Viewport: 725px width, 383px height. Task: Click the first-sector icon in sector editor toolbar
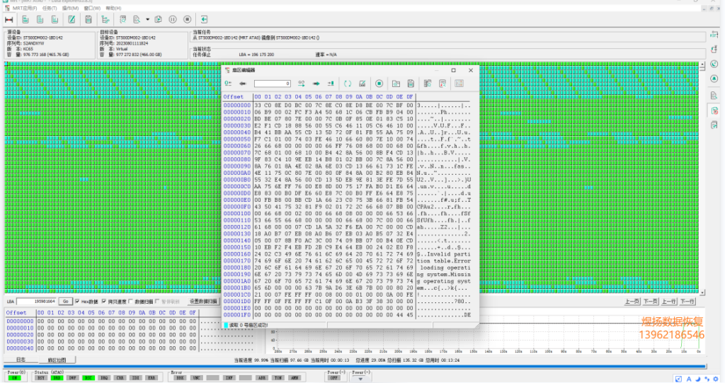(x=228, y=84)
